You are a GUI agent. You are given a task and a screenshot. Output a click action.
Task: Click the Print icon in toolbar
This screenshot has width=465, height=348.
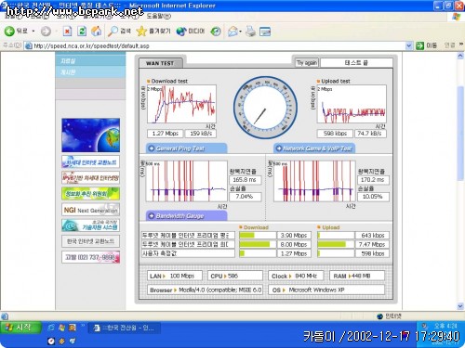[x=250, y=31]
